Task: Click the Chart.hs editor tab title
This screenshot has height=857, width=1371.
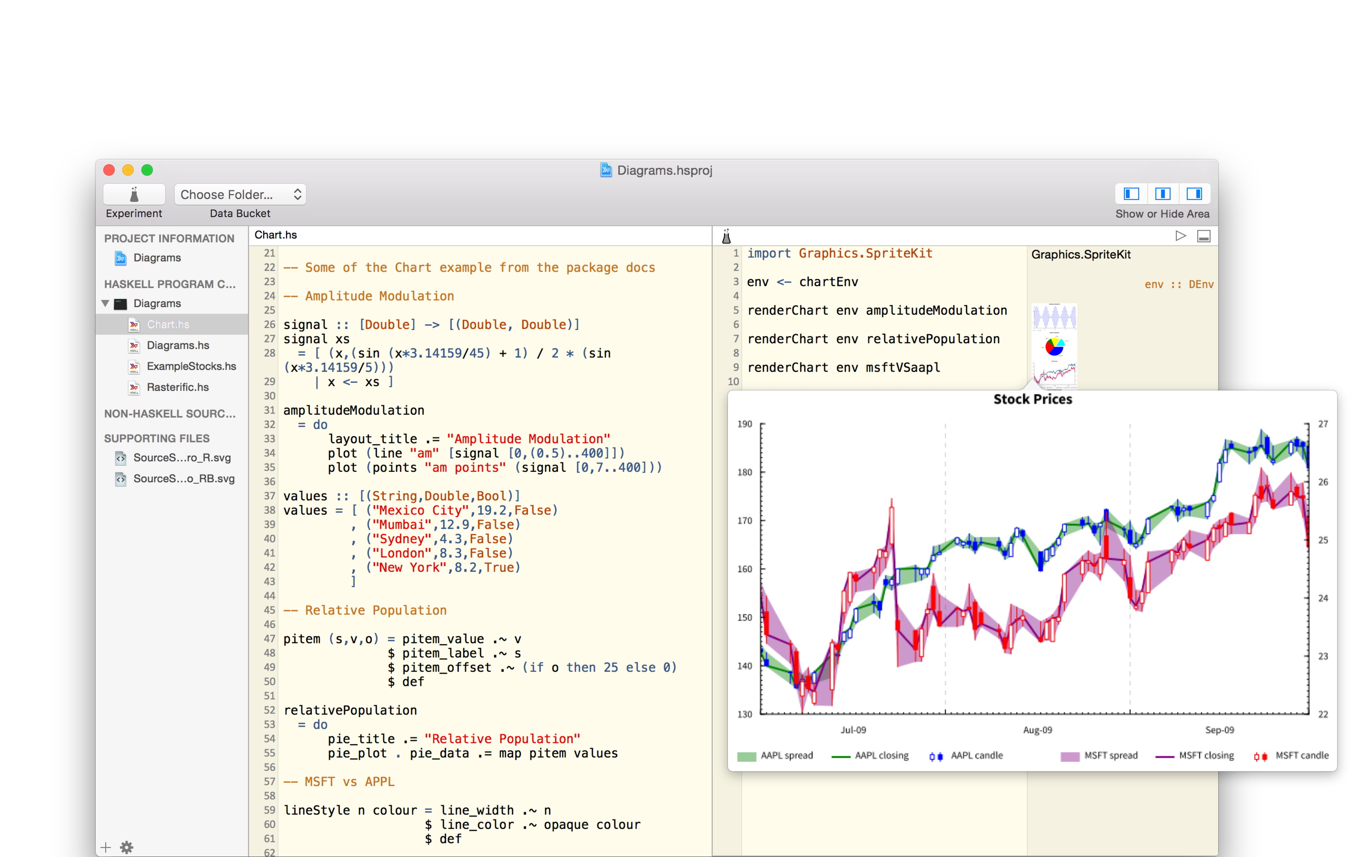Action: pos(276,235)
